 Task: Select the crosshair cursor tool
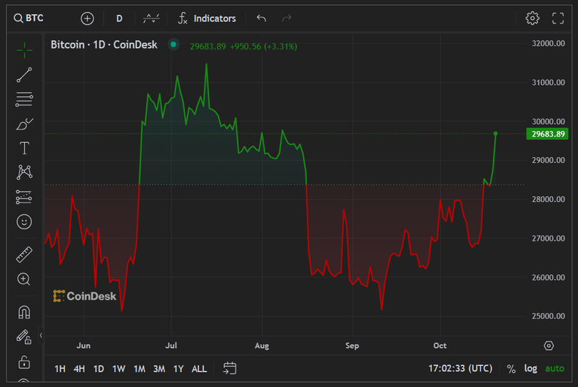24,50
